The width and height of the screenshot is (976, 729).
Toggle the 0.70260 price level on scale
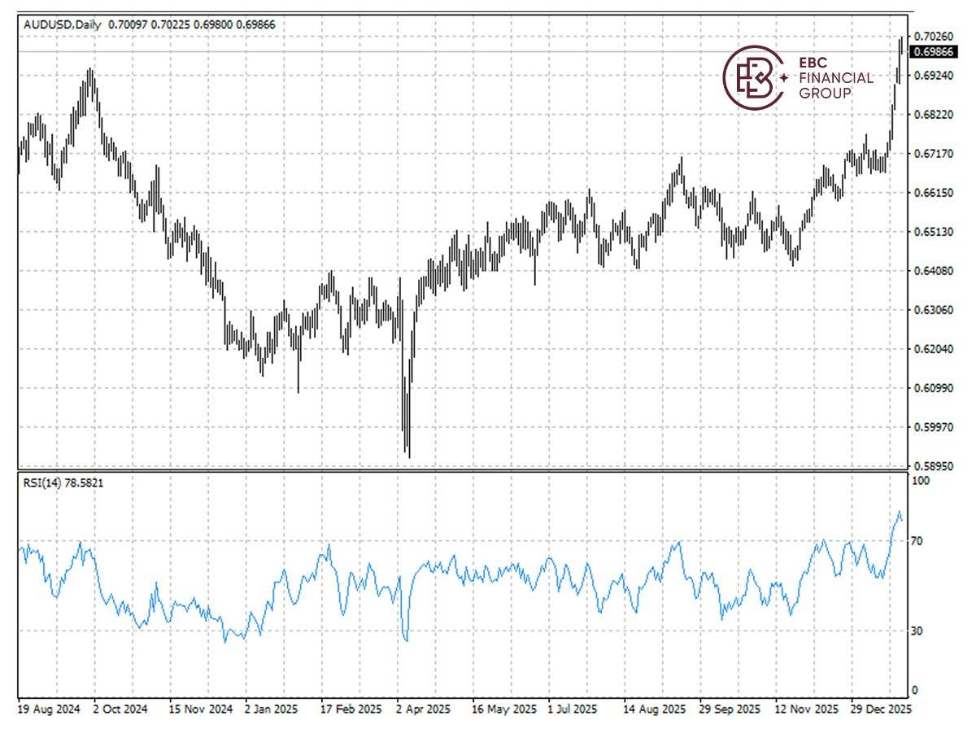point(934,36)
